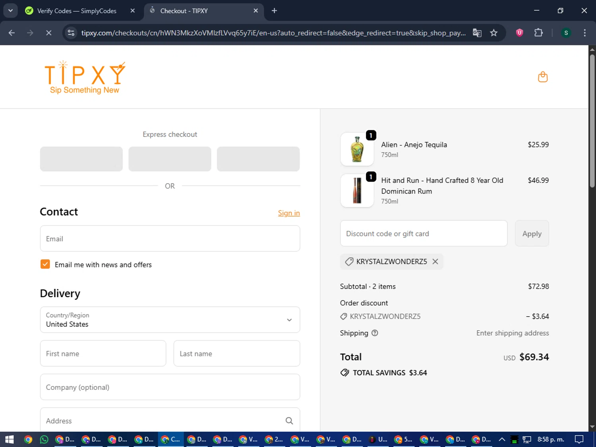
Task: Click the page vertical scrollbar thumb
Action: click(592, 121)
